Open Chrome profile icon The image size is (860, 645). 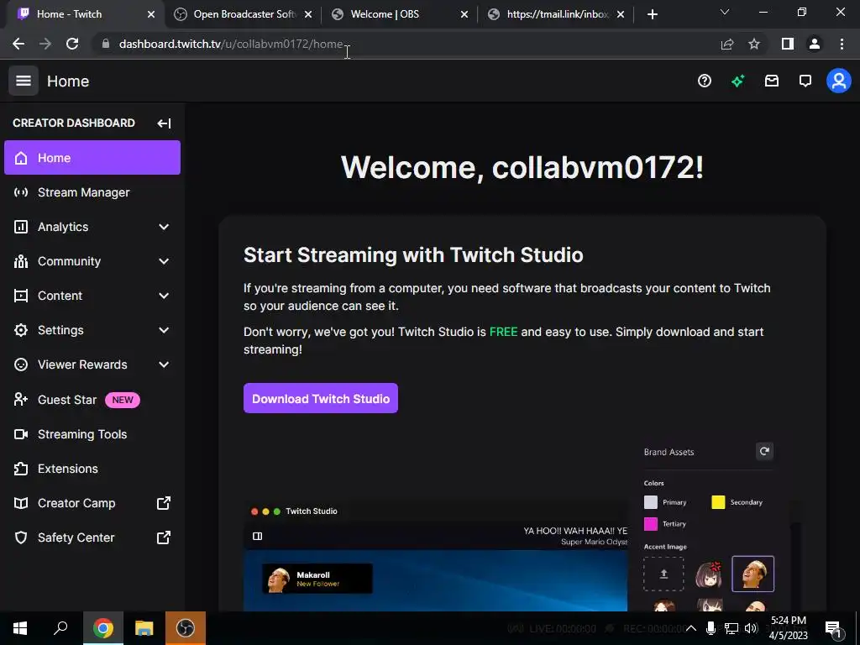[815, 44]
